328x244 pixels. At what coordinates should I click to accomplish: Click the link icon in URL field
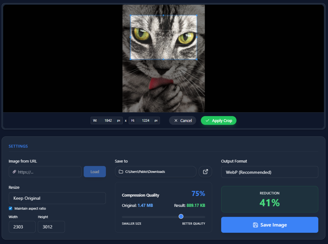14,172
